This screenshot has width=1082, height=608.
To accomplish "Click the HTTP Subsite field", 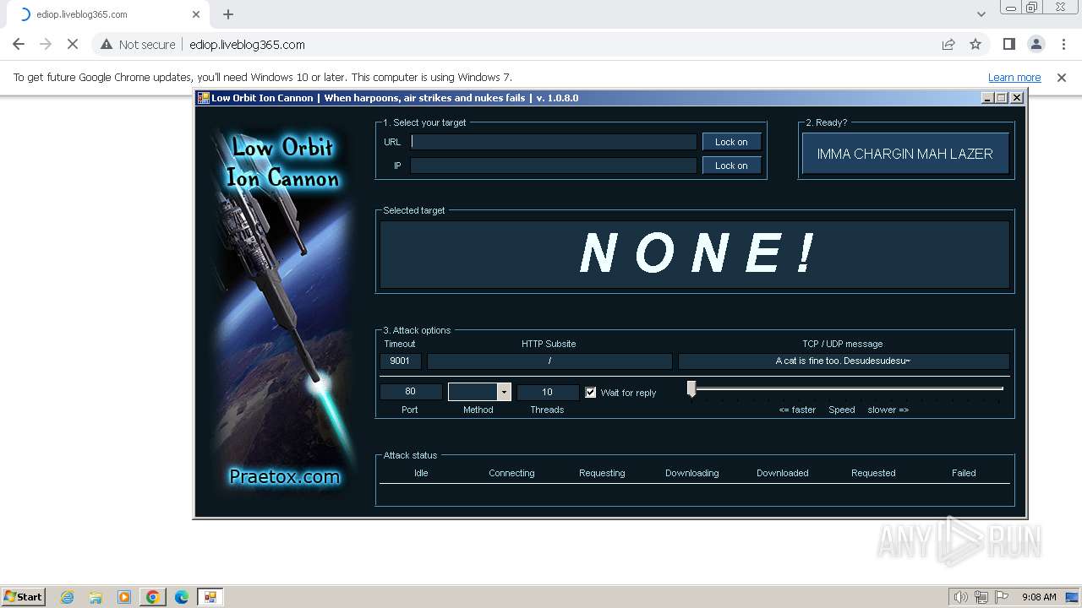I will (549, 361).
